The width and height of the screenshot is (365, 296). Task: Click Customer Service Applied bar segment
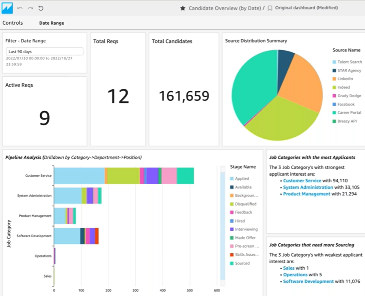(x=79, y=176)
